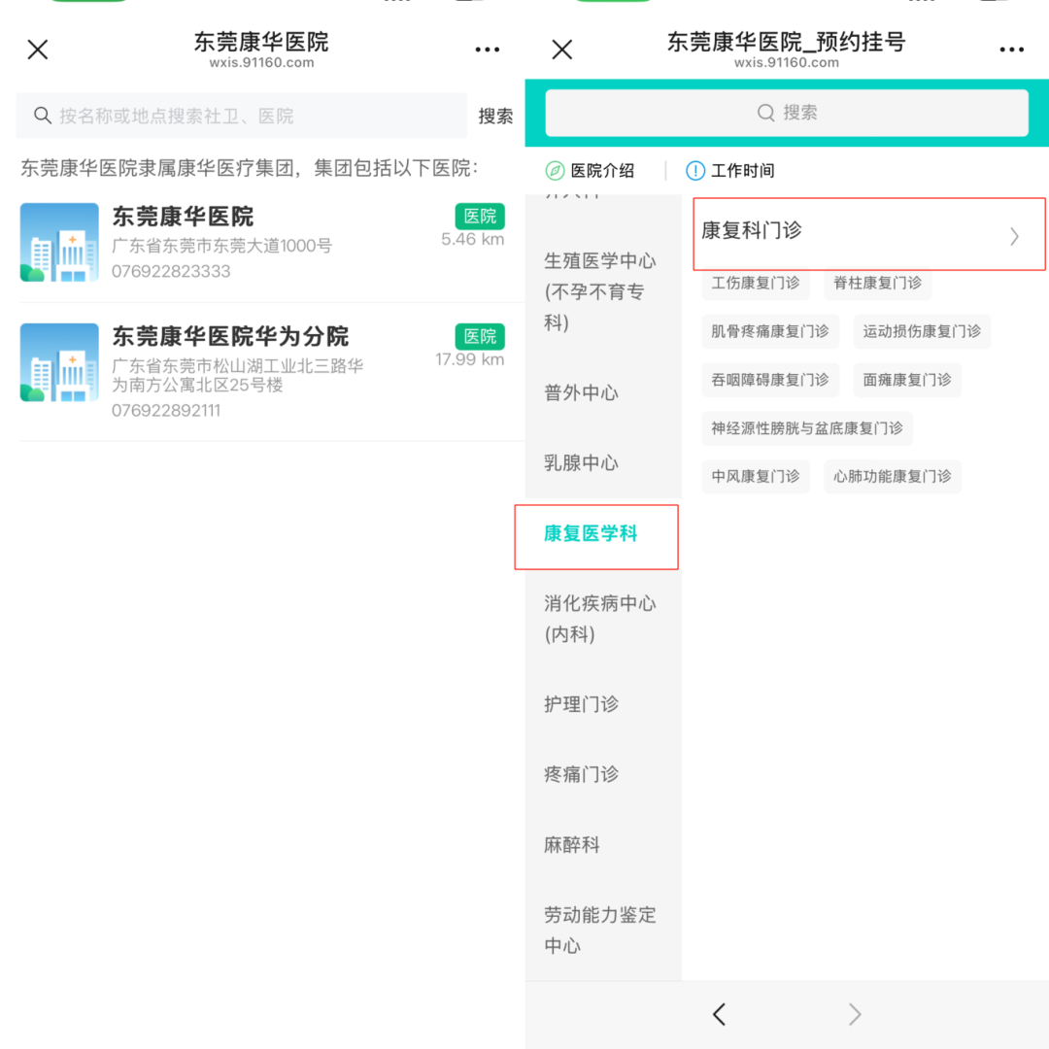Open the 中风康复门诊 booking option
The image size is (1049, 1049).
tap(756, 477)
